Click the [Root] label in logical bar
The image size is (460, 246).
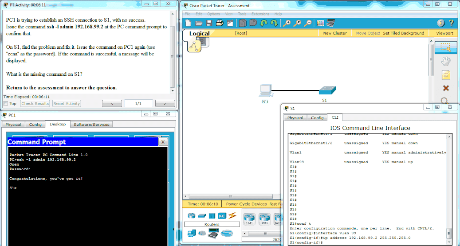[x=241, y=33]
